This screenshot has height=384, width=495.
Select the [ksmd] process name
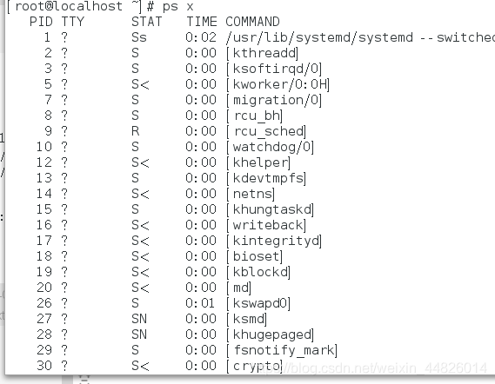point(246,319)
